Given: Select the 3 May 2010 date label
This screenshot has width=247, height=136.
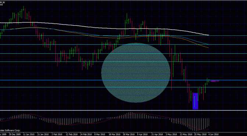Looking at the screenshot, I should click(171, 135).
